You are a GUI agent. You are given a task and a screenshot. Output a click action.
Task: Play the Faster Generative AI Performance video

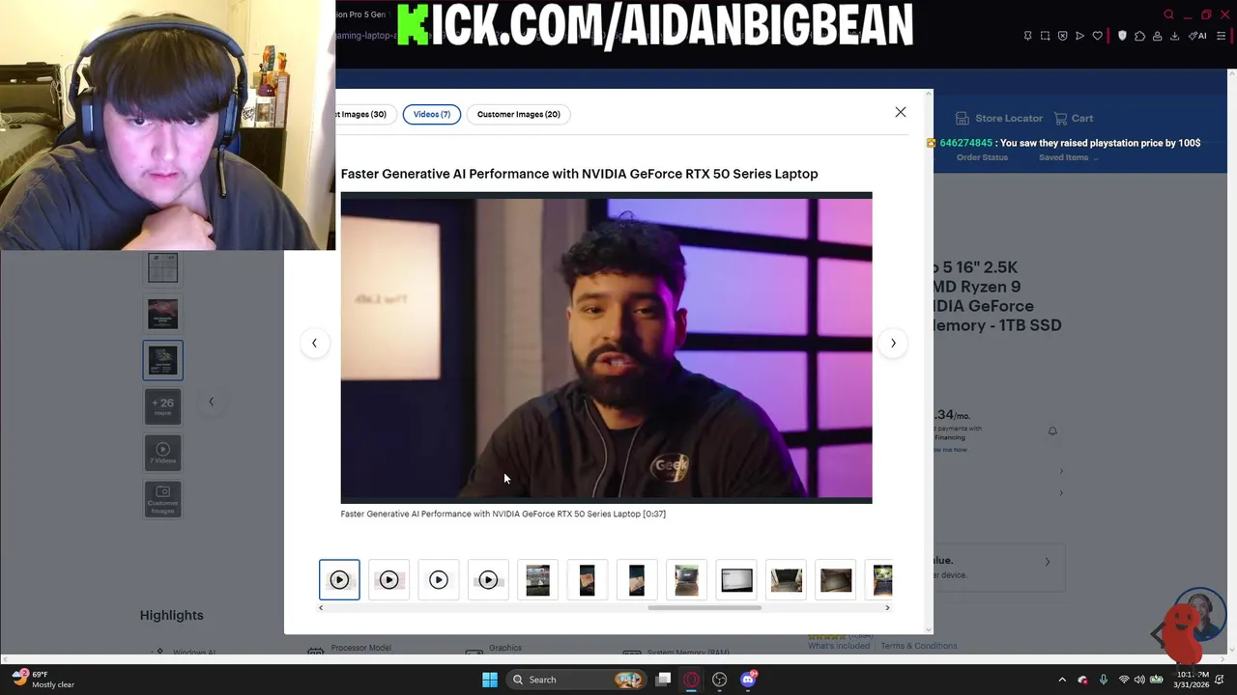[606, 347]
